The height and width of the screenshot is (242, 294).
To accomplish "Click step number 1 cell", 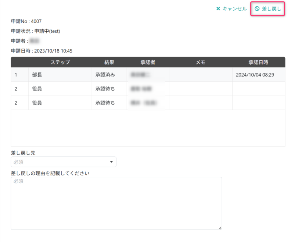I will pos(20,75).
